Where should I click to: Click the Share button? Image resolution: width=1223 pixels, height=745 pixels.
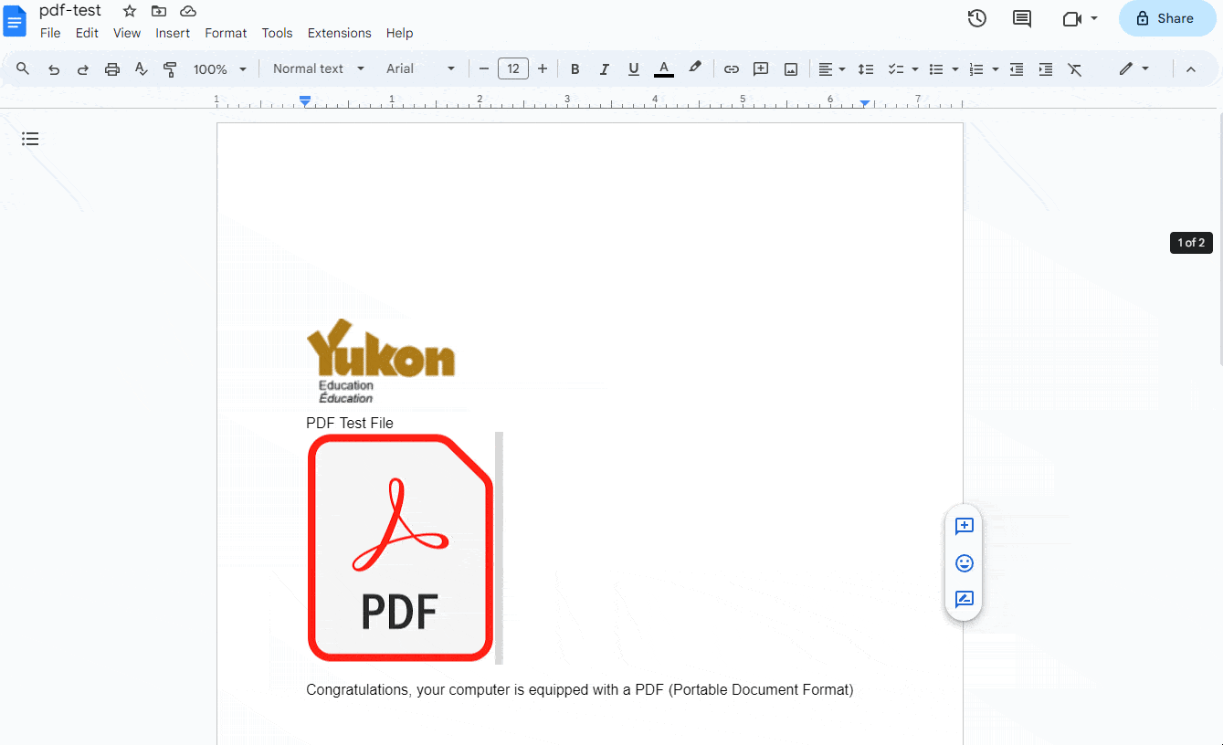pyautogui.click(x=1166, y=18)
